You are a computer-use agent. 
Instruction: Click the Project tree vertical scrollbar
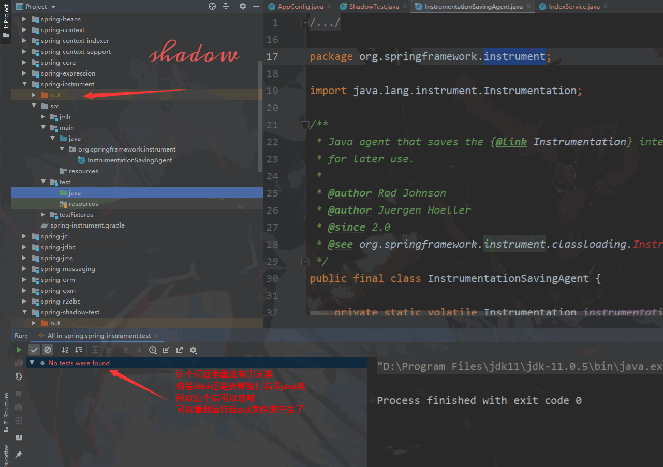point(260,116)
